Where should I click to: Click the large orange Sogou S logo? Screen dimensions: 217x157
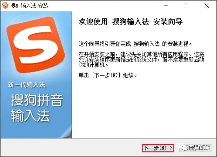[36, 45]
